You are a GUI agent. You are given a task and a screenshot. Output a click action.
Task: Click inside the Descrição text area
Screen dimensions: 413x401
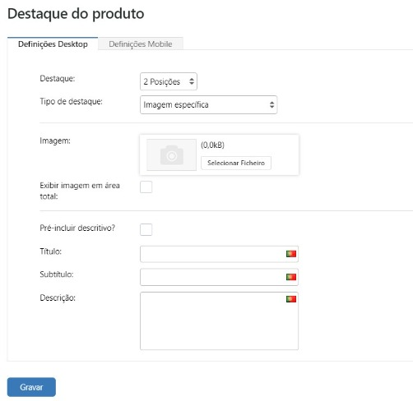tap(219, 321)
